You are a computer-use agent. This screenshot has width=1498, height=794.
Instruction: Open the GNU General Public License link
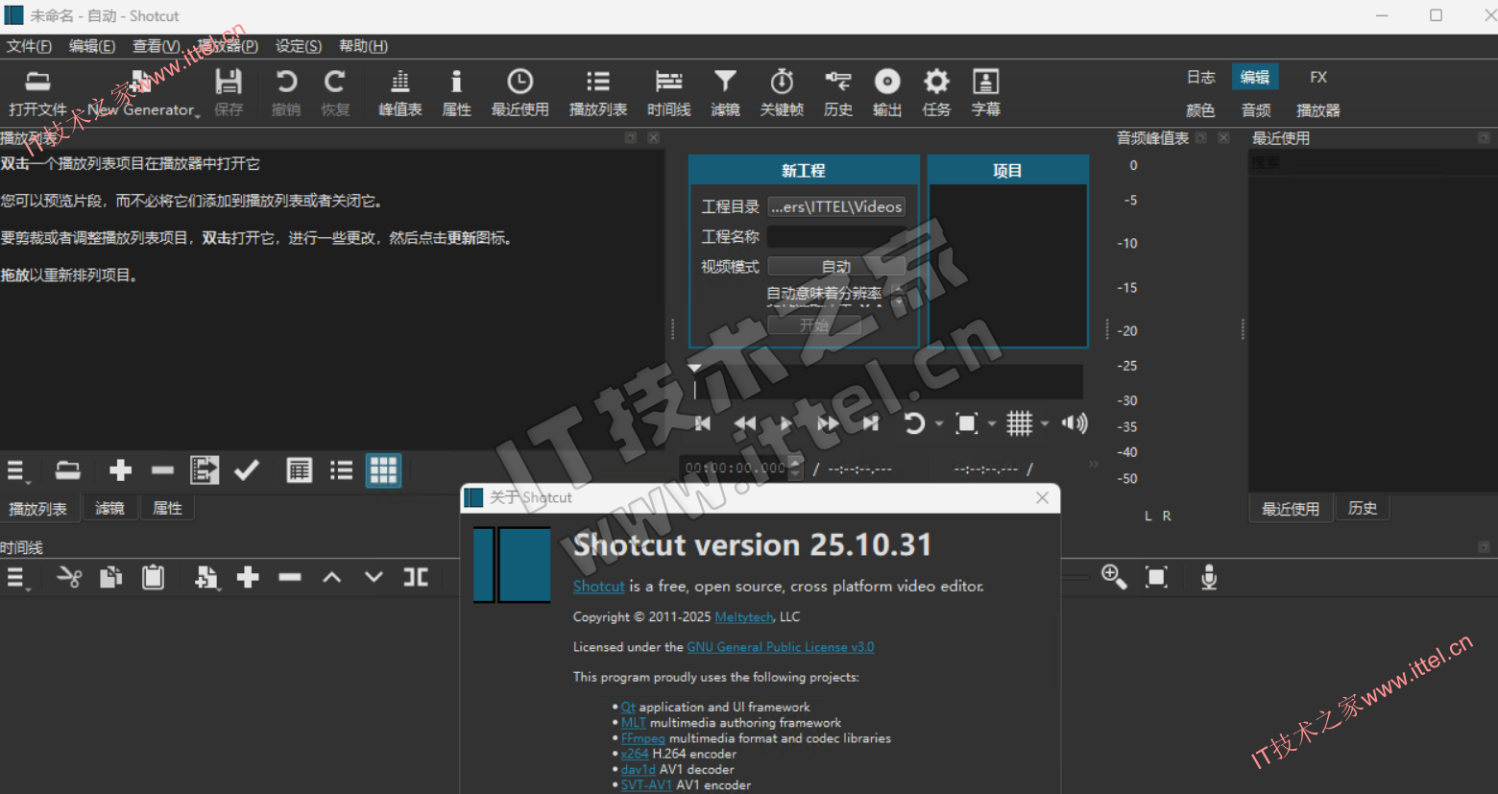[x=780, y=647]
